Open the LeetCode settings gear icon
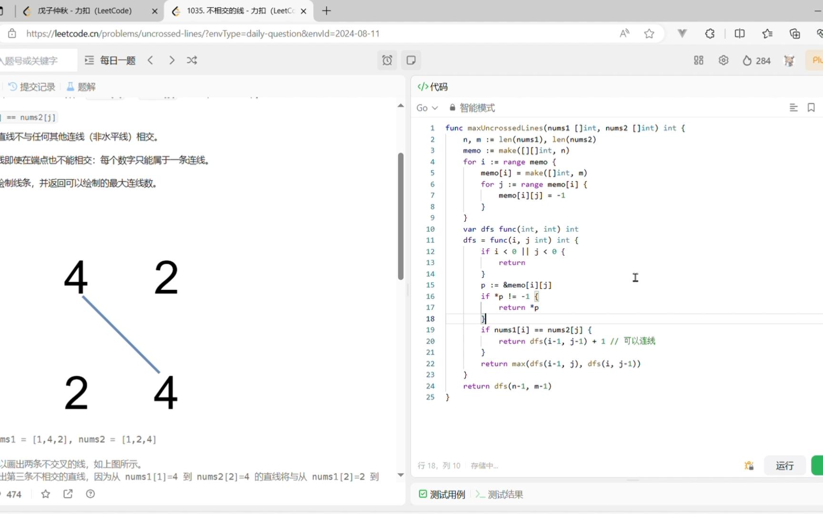 click(723, 60)
